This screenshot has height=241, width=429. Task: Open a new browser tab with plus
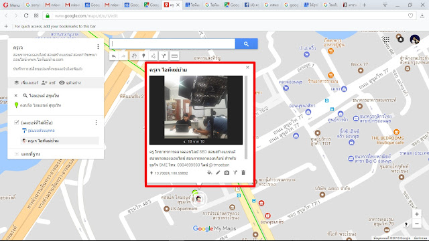coord(364,5)
